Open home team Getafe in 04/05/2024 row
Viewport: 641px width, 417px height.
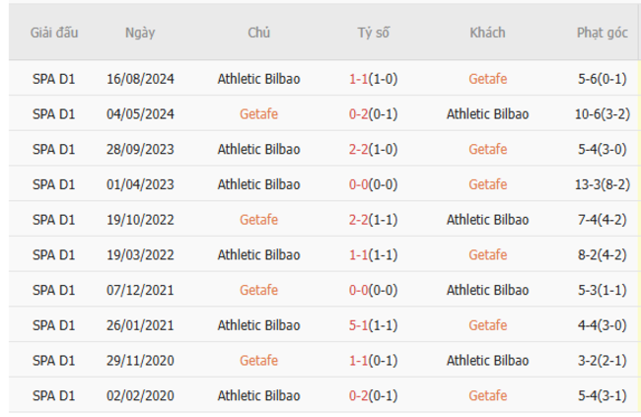258,114
